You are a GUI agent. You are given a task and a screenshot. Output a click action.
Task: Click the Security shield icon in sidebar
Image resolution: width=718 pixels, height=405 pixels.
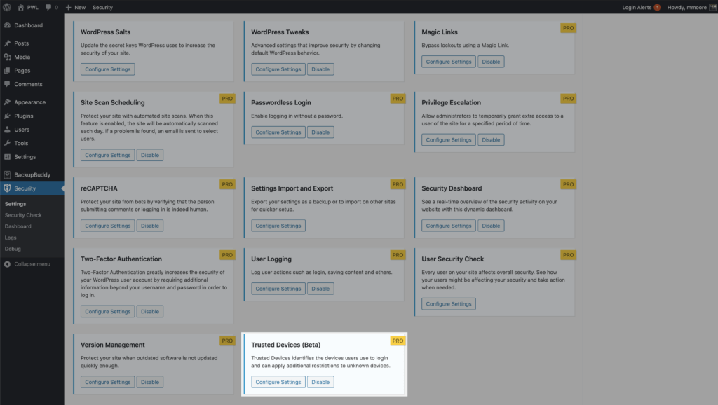(x=7, y=188)
